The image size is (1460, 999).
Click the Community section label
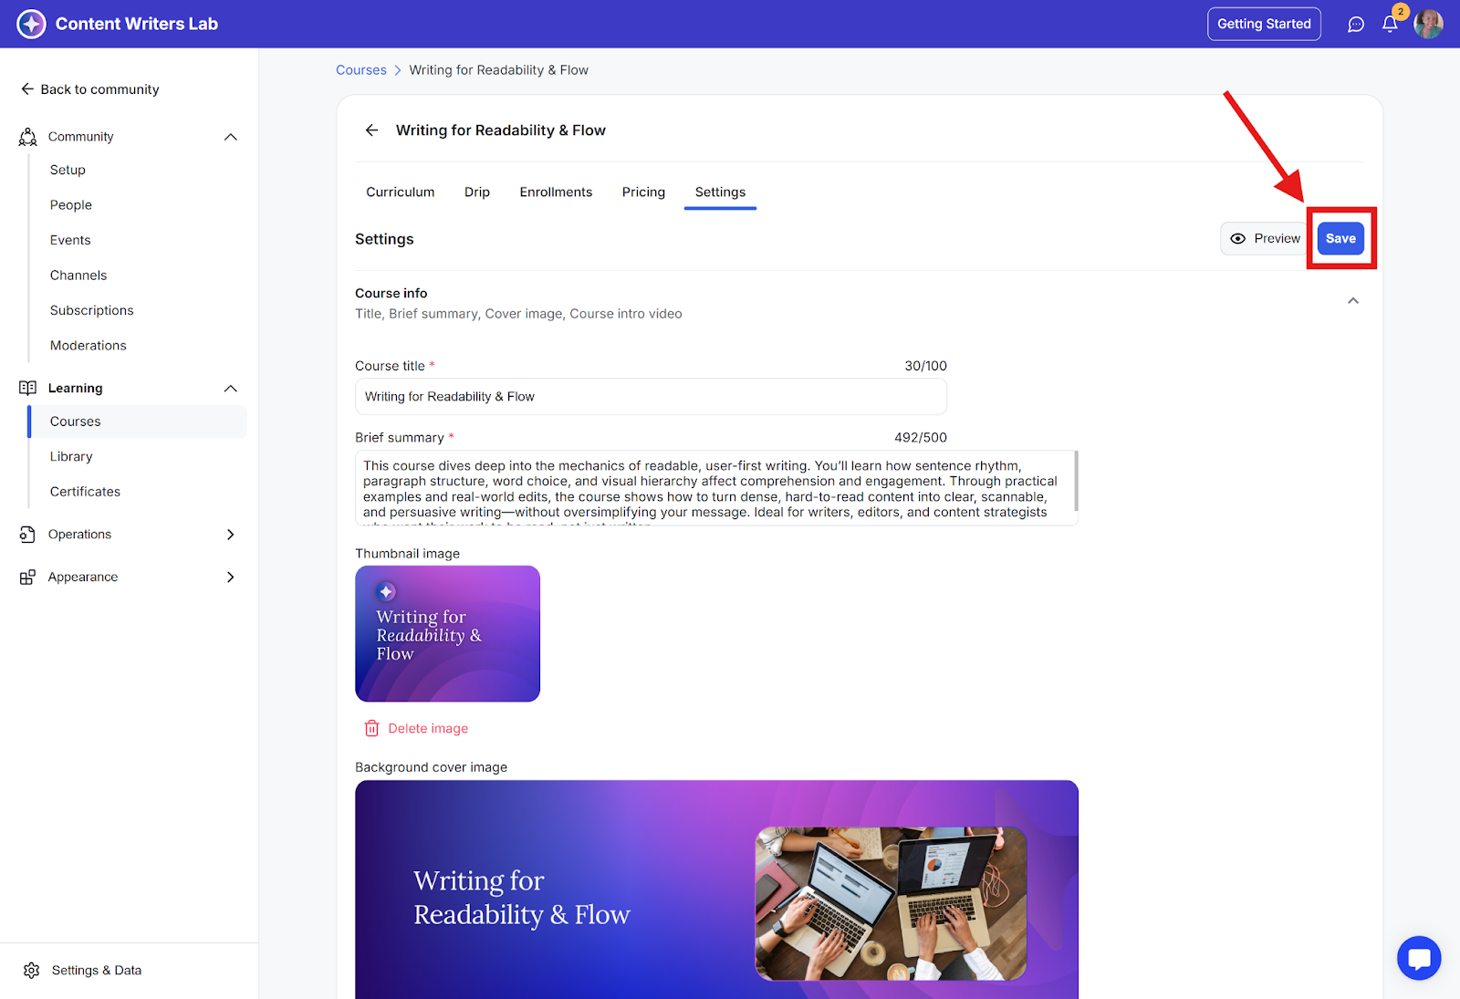click(80, 137)
